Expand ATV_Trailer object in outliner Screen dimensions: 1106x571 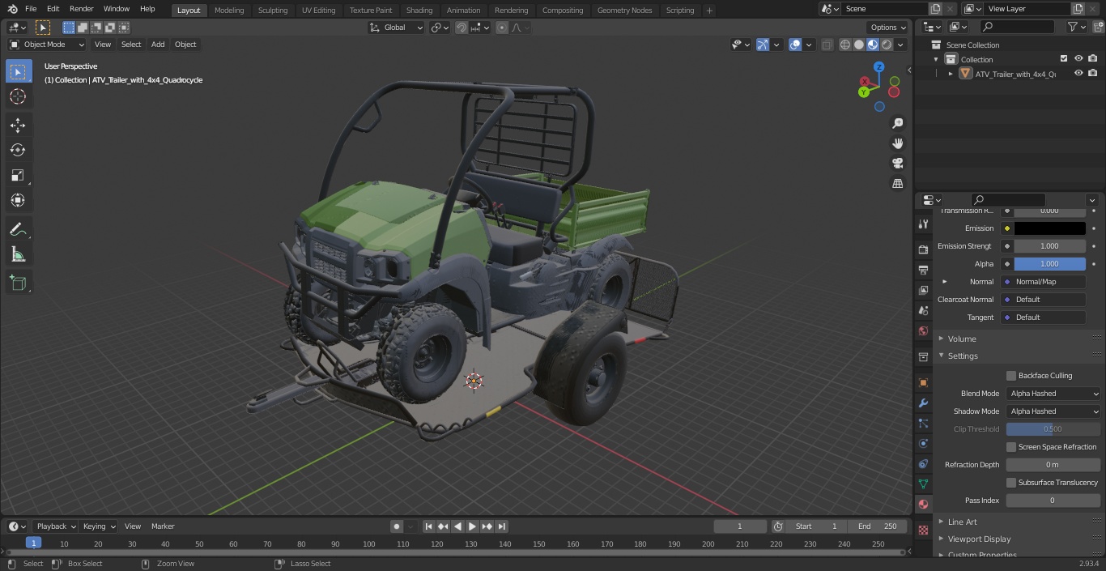pyautogui.click(x=951, y=74)
